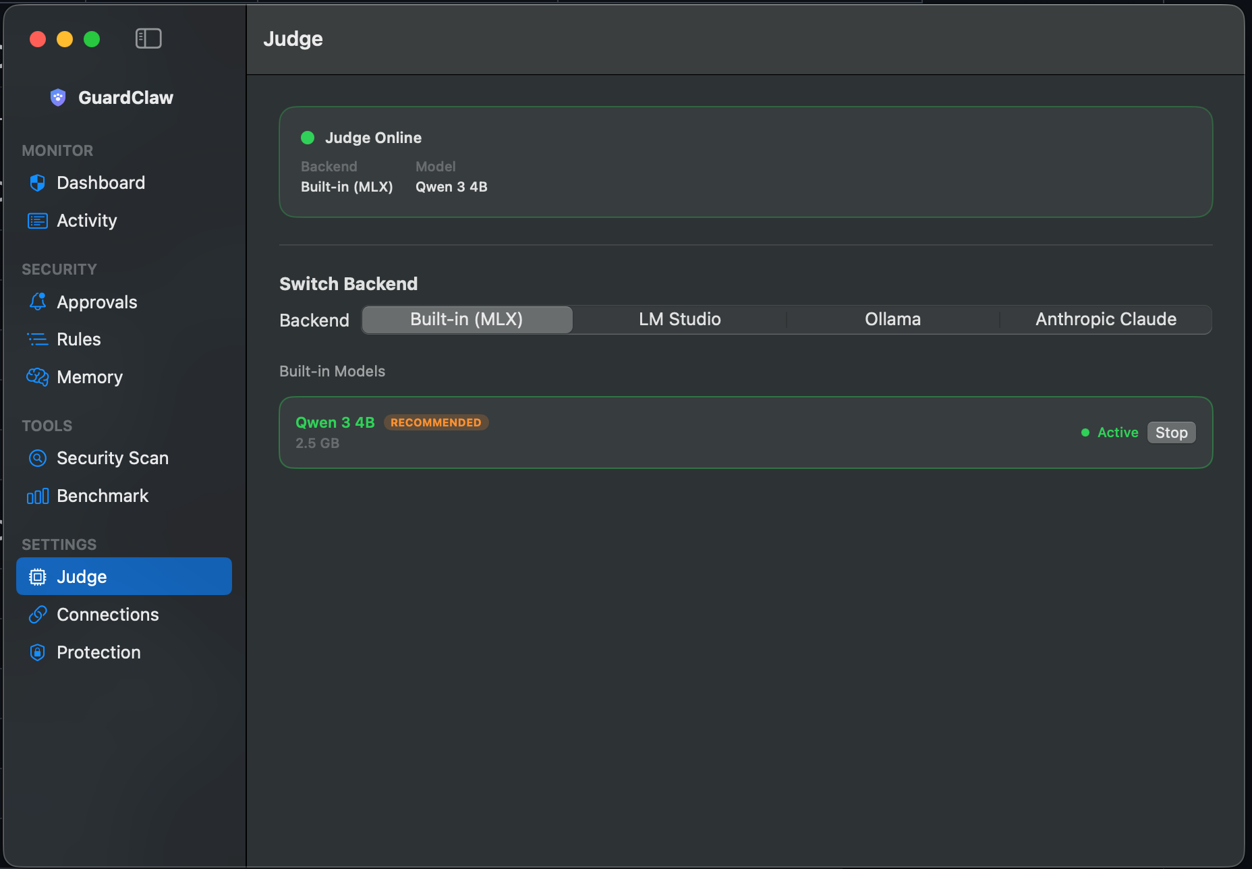Open Protection settings icon
The image size is (1252, 869).
coord(38,652)
